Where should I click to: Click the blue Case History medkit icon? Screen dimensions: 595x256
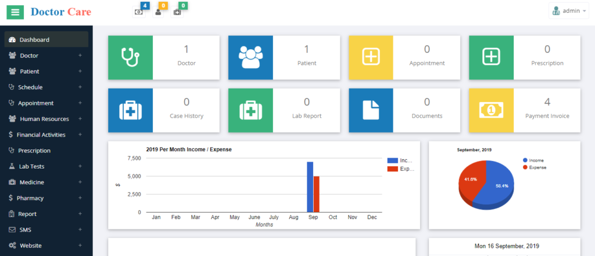(x=130, y=110)
